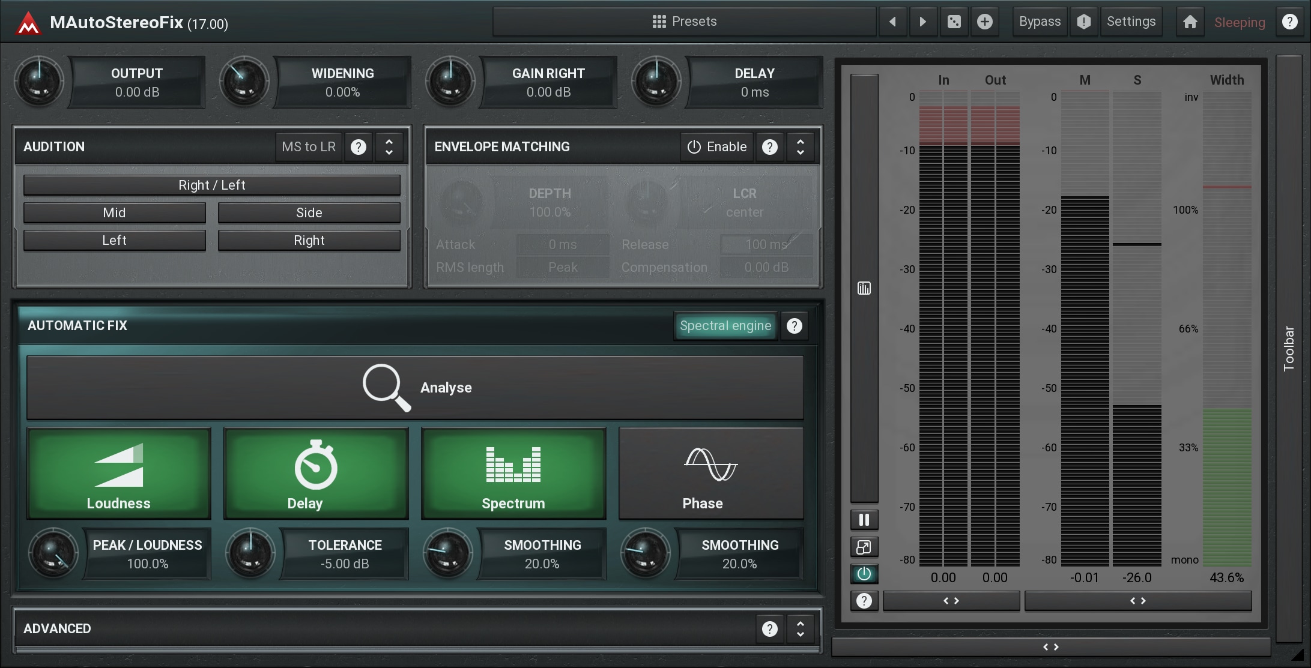Open help for the Automatic Fix panel
Image resolution: width=1311 pixels, height=668 pixels.
(794, 326)
